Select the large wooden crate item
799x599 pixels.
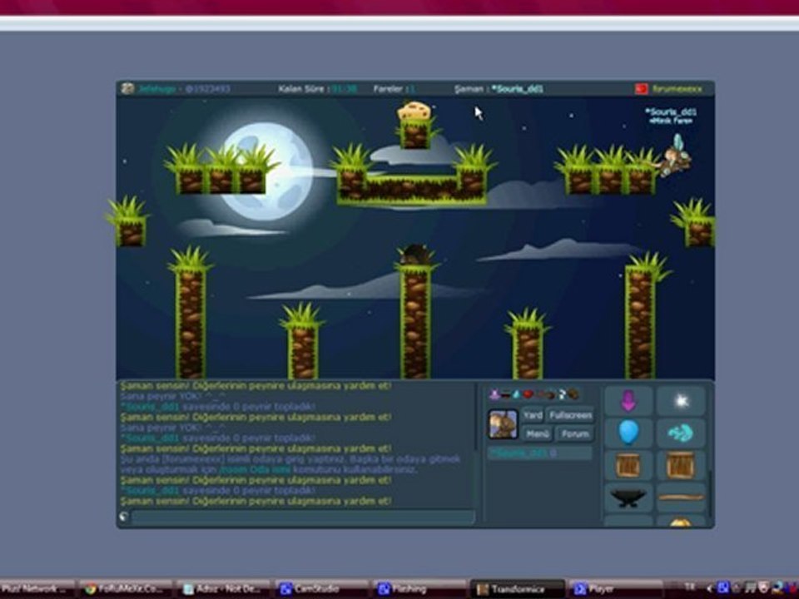[x=682, y=465]
